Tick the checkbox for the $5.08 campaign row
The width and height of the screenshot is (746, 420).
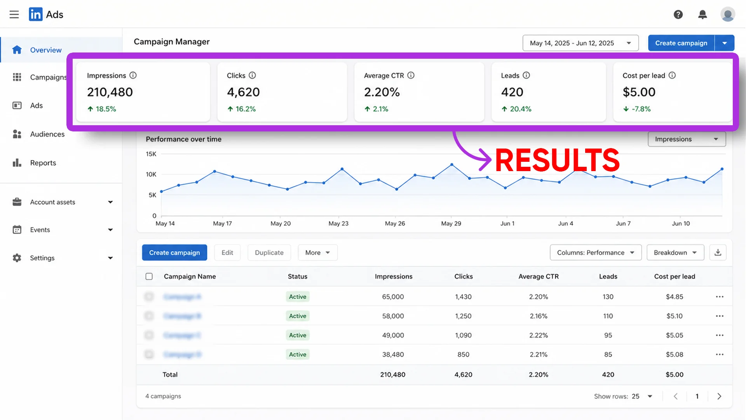pyautogui.click(x=149, y=354)
